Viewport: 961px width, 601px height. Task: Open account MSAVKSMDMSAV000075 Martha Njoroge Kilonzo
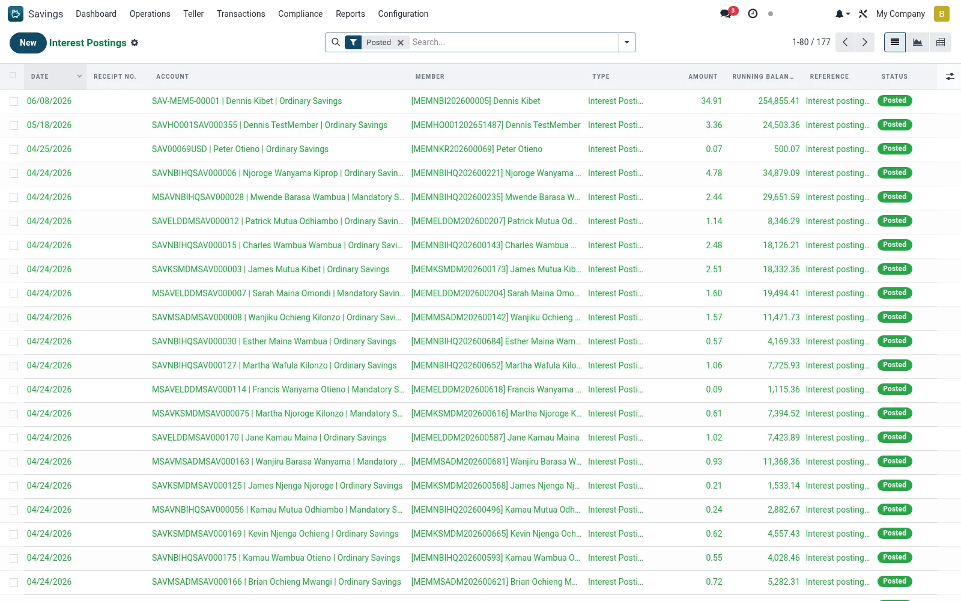point(277,413)
